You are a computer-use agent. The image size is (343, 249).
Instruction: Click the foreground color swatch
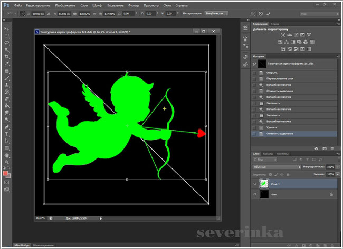(5, 173)
